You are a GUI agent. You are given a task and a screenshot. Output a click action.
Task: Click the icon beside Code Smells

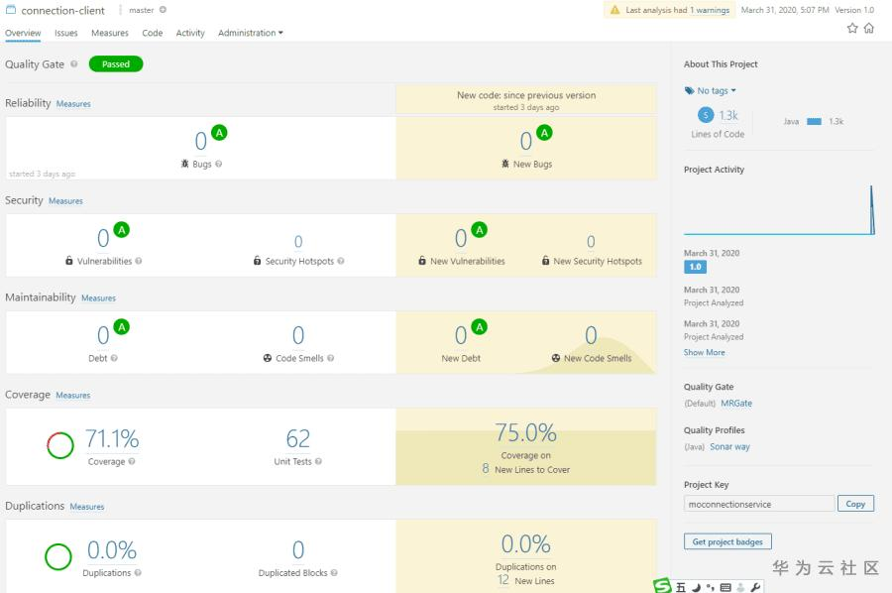tap(268, 358)
